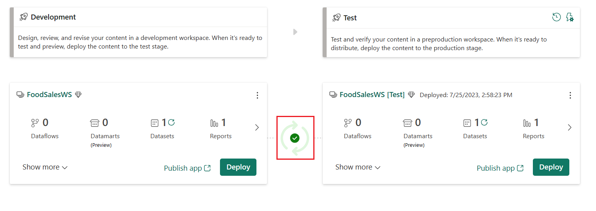The width and height of the screenshot is (596, 211).
Task: Click Dataflows label in Development card
Action: 45,136
